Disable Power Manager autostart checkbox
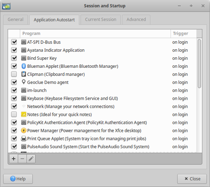Image resolution: width=210 pixels, height=187 pixels. tap(14, 131)
